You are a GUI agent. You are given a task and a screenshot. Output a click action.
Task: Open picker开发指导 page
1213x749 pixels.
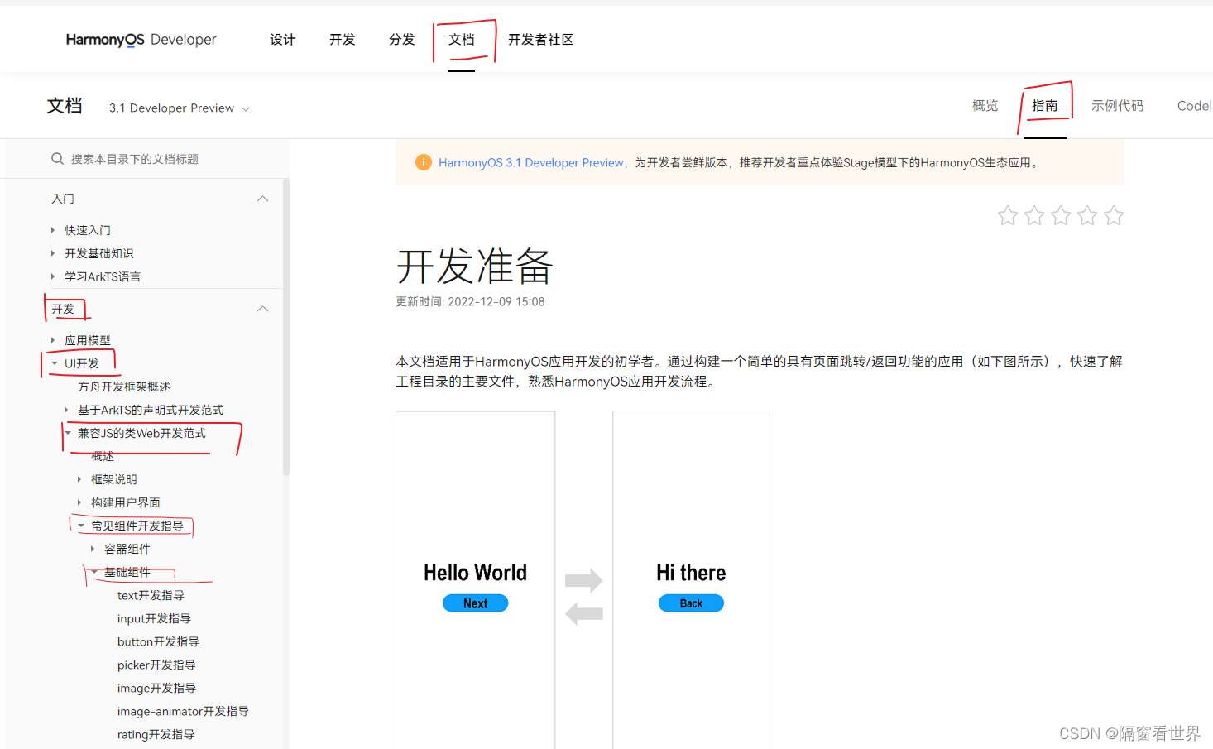(156, 665)
